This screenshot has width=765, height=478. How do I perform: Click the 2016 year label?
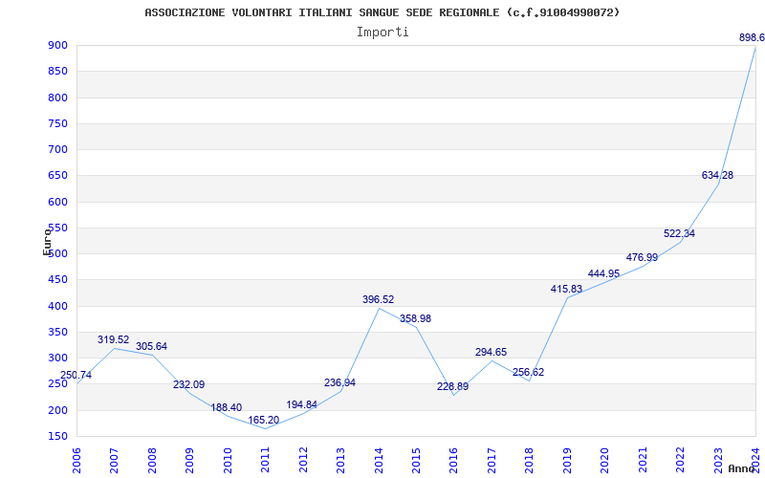point(453,461)
